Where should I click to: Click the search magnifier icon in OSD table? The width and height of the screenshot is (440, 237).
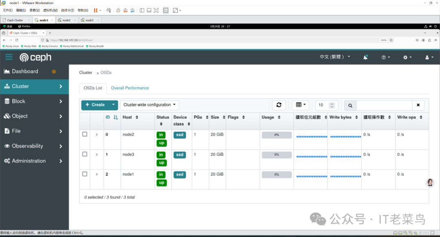350,105
